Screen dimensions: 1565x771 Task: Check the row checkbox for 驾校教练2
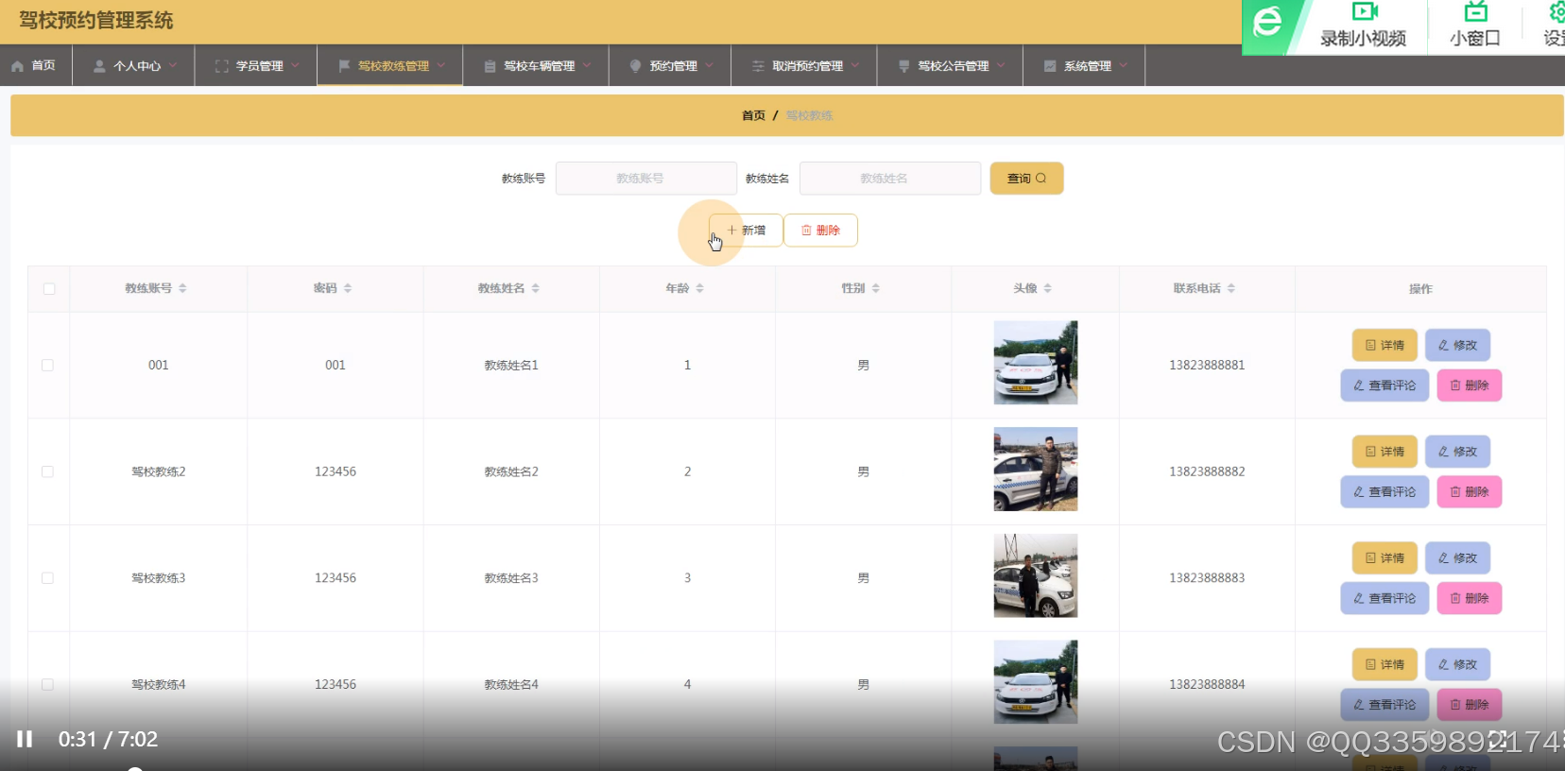tap(47, 471)
